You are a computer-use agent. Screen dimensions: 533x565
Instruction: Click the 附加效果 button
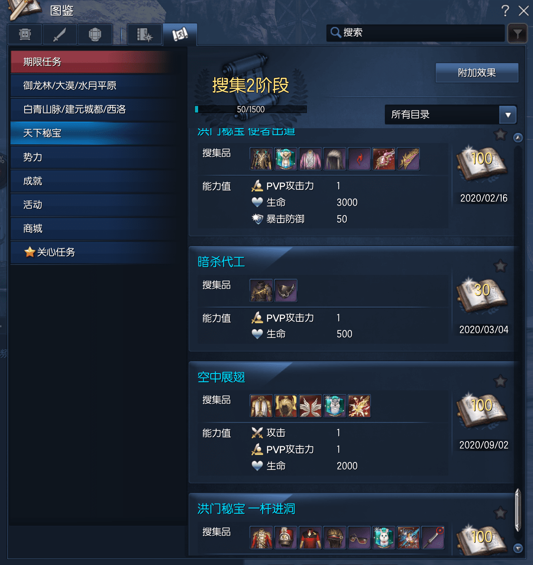[477, 73]
